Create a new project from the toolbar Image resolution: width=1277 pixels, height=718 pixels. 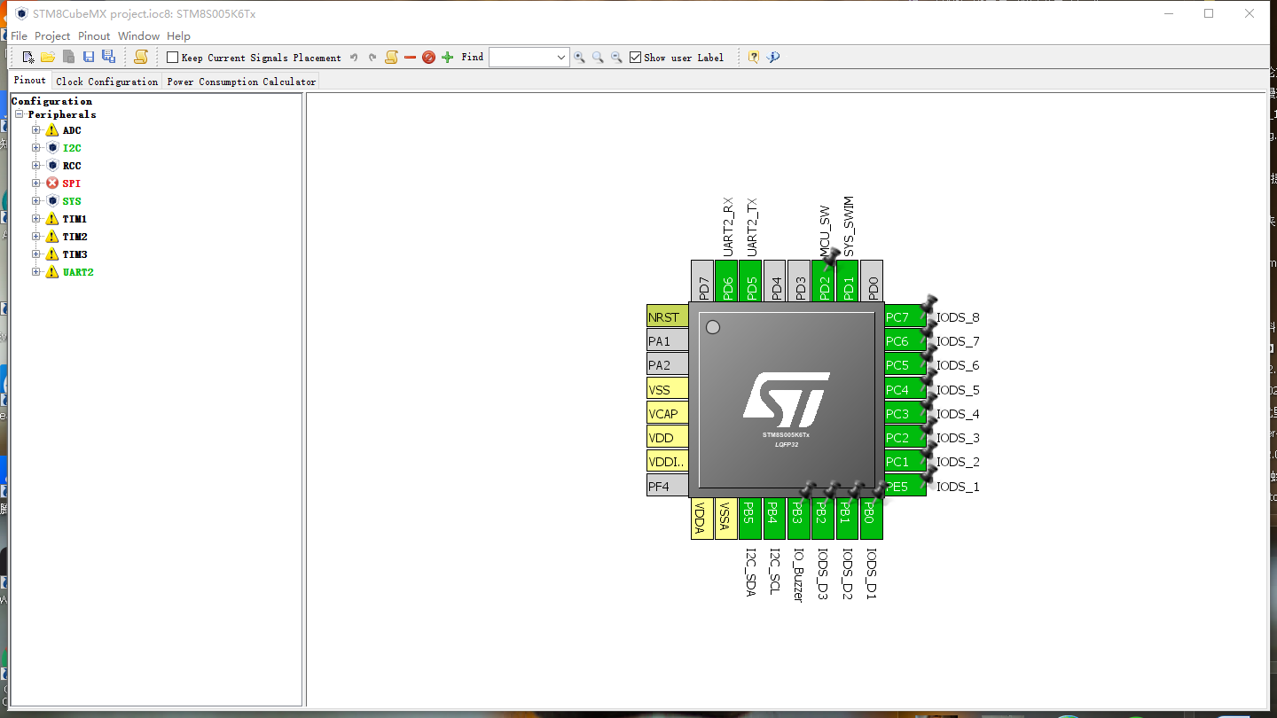click(27, 56)
